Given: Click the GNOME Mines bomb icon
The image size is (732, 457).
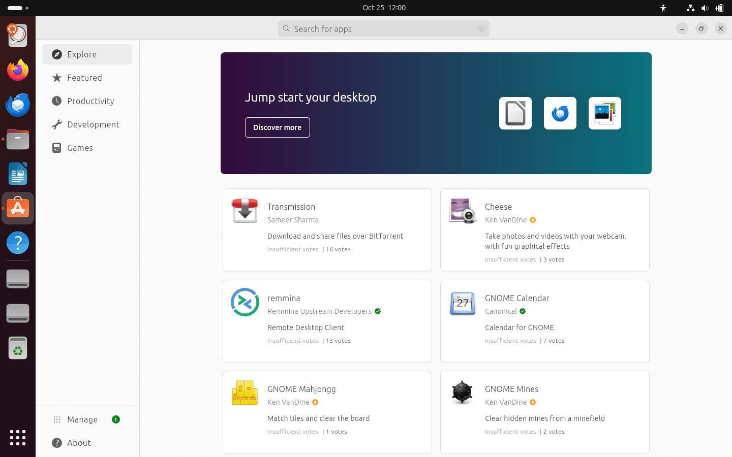Looking at the screenshot, I should 463,393.
